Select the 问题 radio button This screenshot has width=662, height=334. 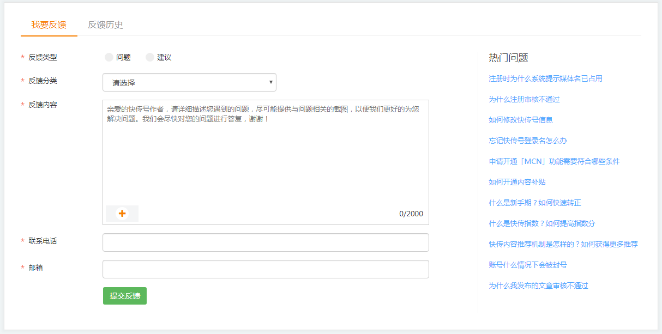109,57
